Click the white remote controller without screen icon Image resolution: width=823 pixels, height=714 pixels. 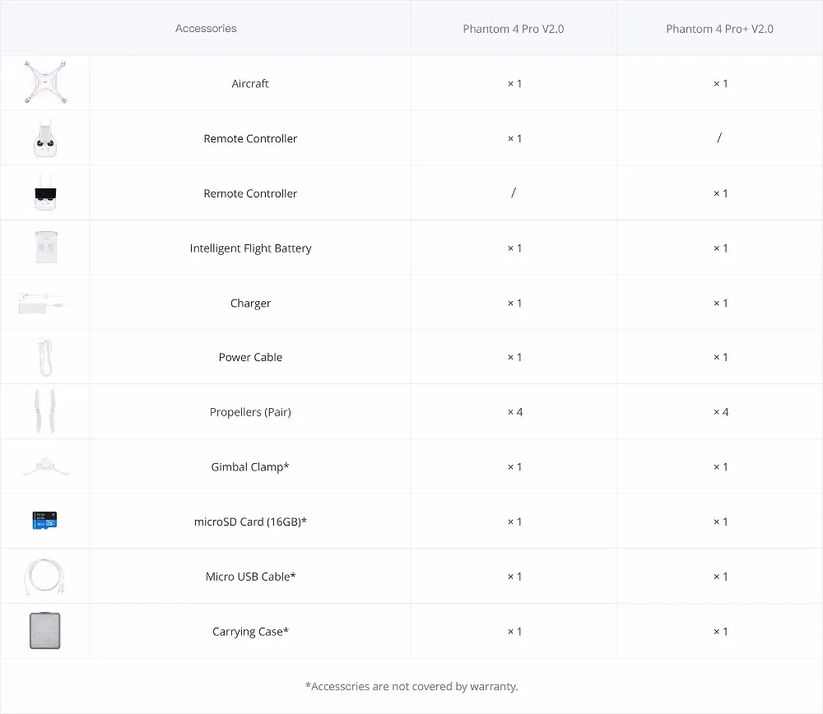click(44, 138)
